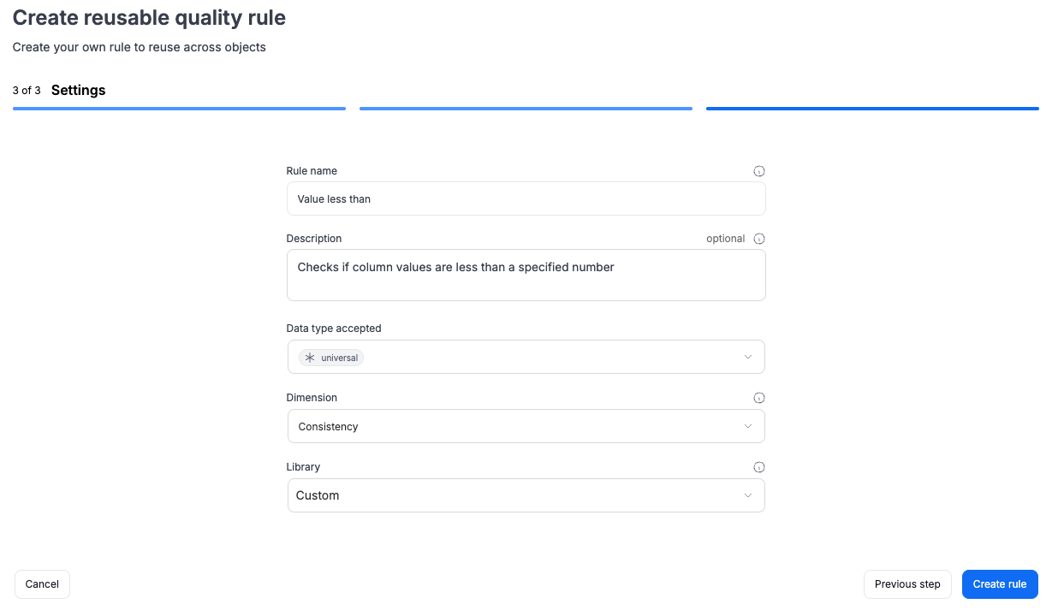
Task: Expand Dimension dropdown chevron
Action: click(747, 426)
